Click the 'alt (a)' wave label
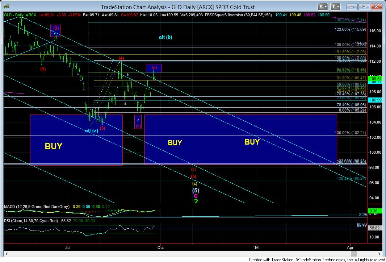Screen dimensions: 386x262 tap(92, 131)
